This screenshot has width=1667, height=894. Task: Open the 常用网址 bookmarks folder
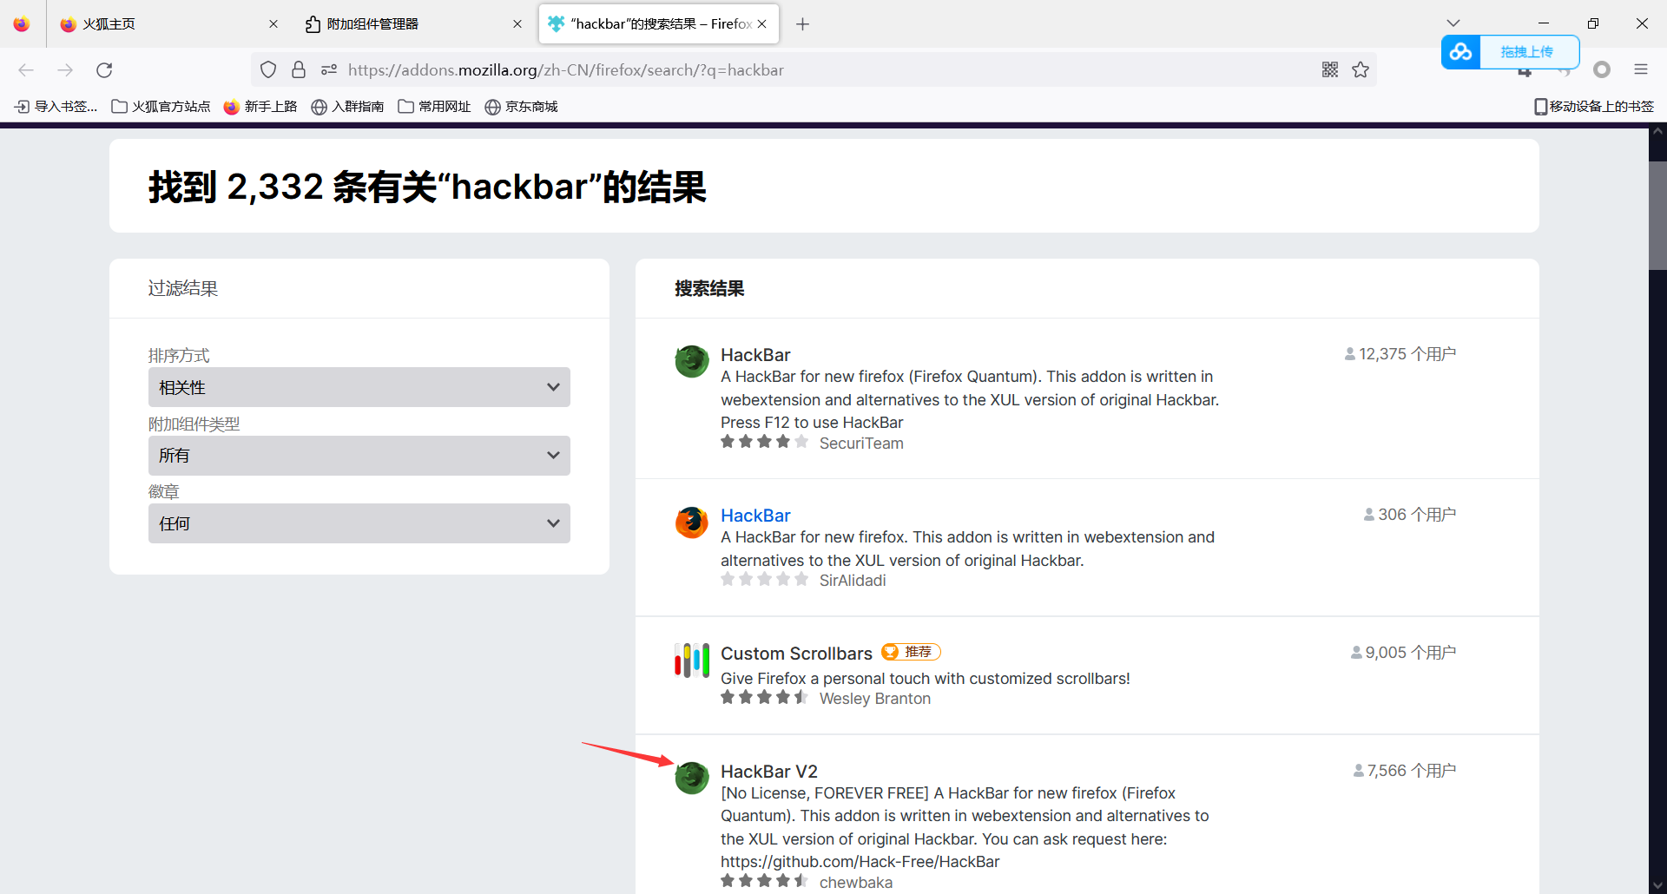[434, 107]
